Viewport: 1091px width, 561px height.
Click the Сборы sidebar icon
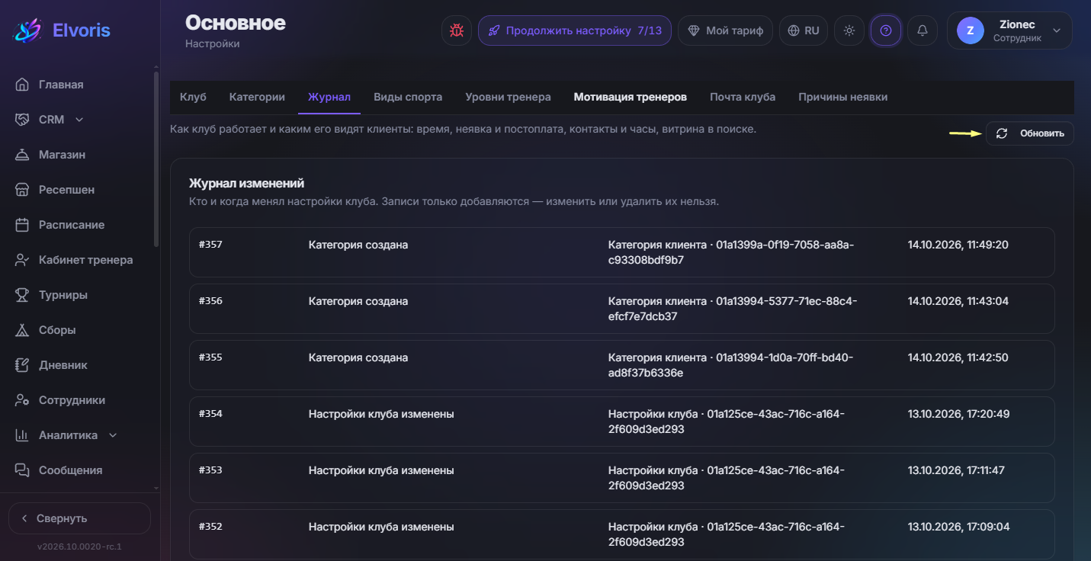click(x=23, y=330)
